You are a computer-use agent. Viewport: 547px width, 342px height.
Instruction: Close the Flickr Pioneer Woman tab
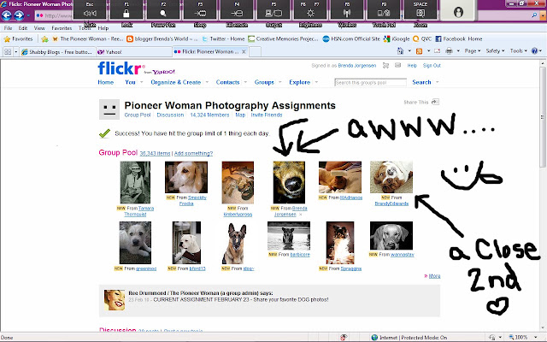244,51
